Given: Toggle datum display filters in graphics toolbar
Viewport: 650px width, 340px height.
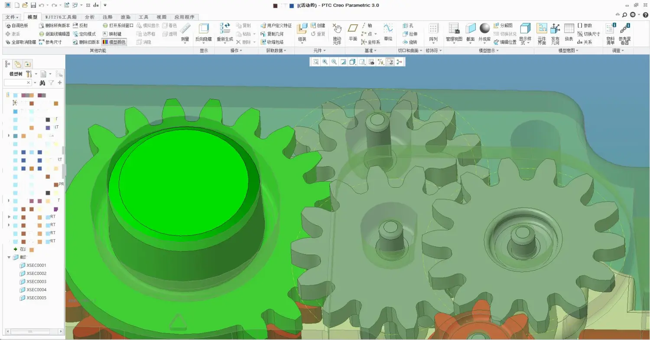Looking at the screenshot, I should [x=380, y=62].
